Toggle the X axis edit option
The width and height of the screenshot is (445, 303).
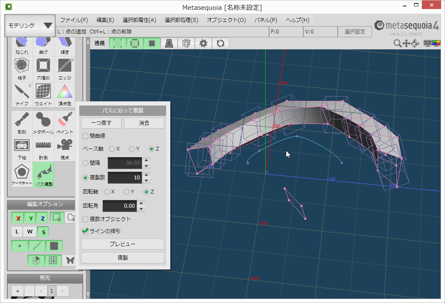18,218
